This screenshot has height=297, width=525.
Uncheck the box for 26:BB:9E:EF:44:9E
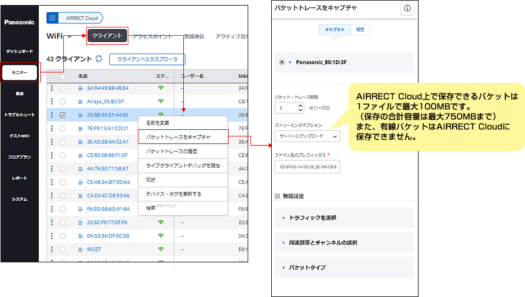coord(63,115)
